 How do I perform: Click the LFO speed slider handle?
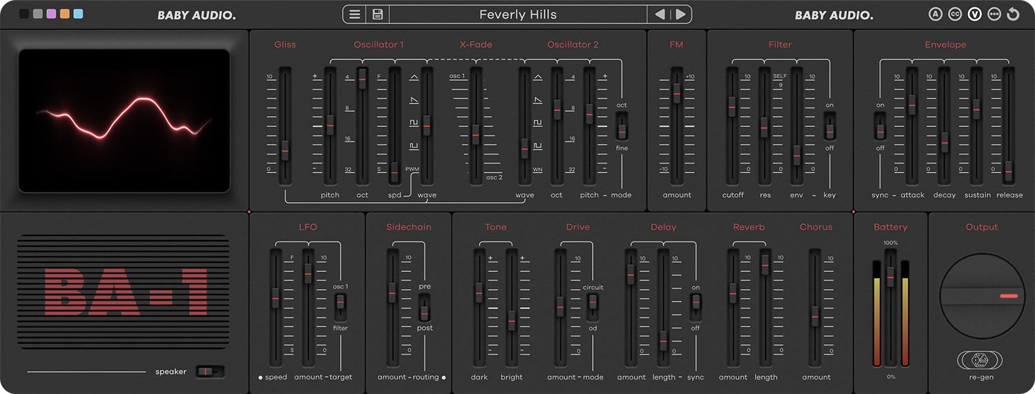point(275,298)
